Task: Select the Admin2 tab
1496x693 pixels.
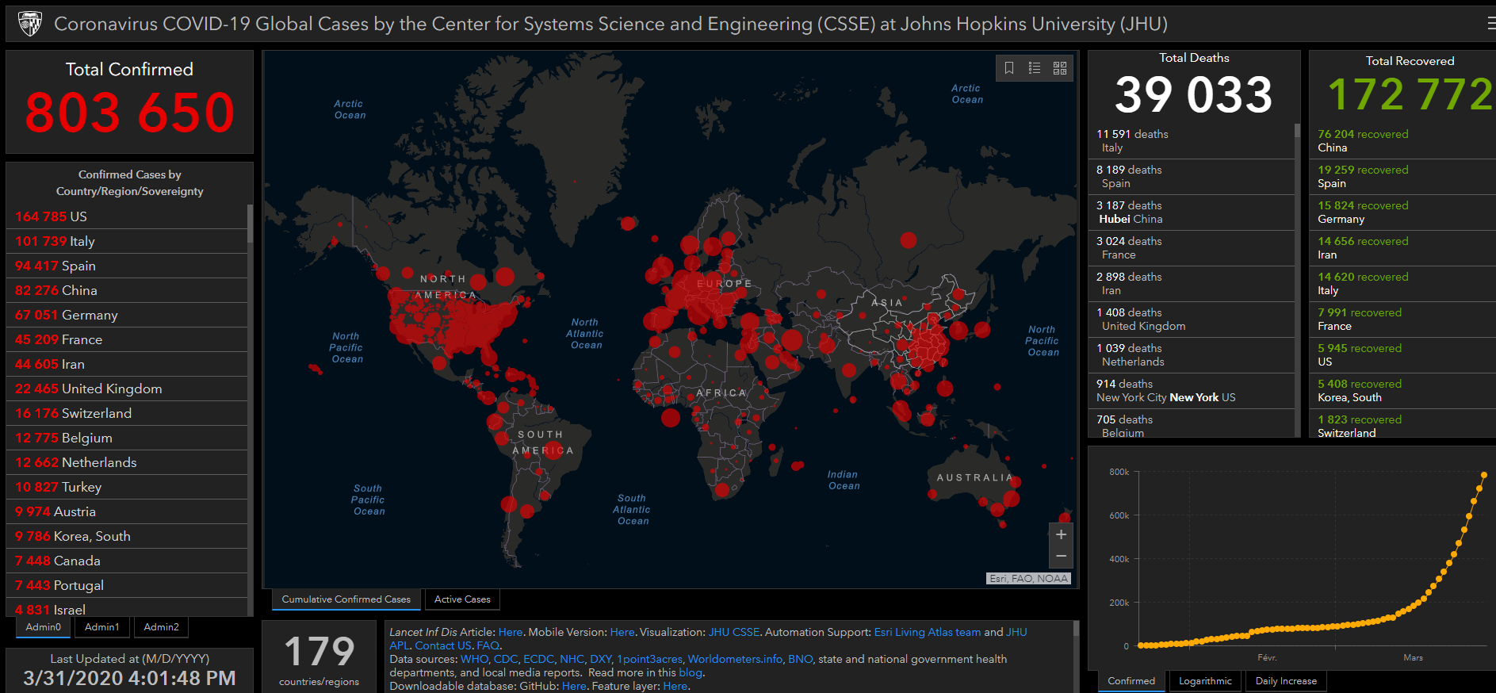Action: pos(162,627)
